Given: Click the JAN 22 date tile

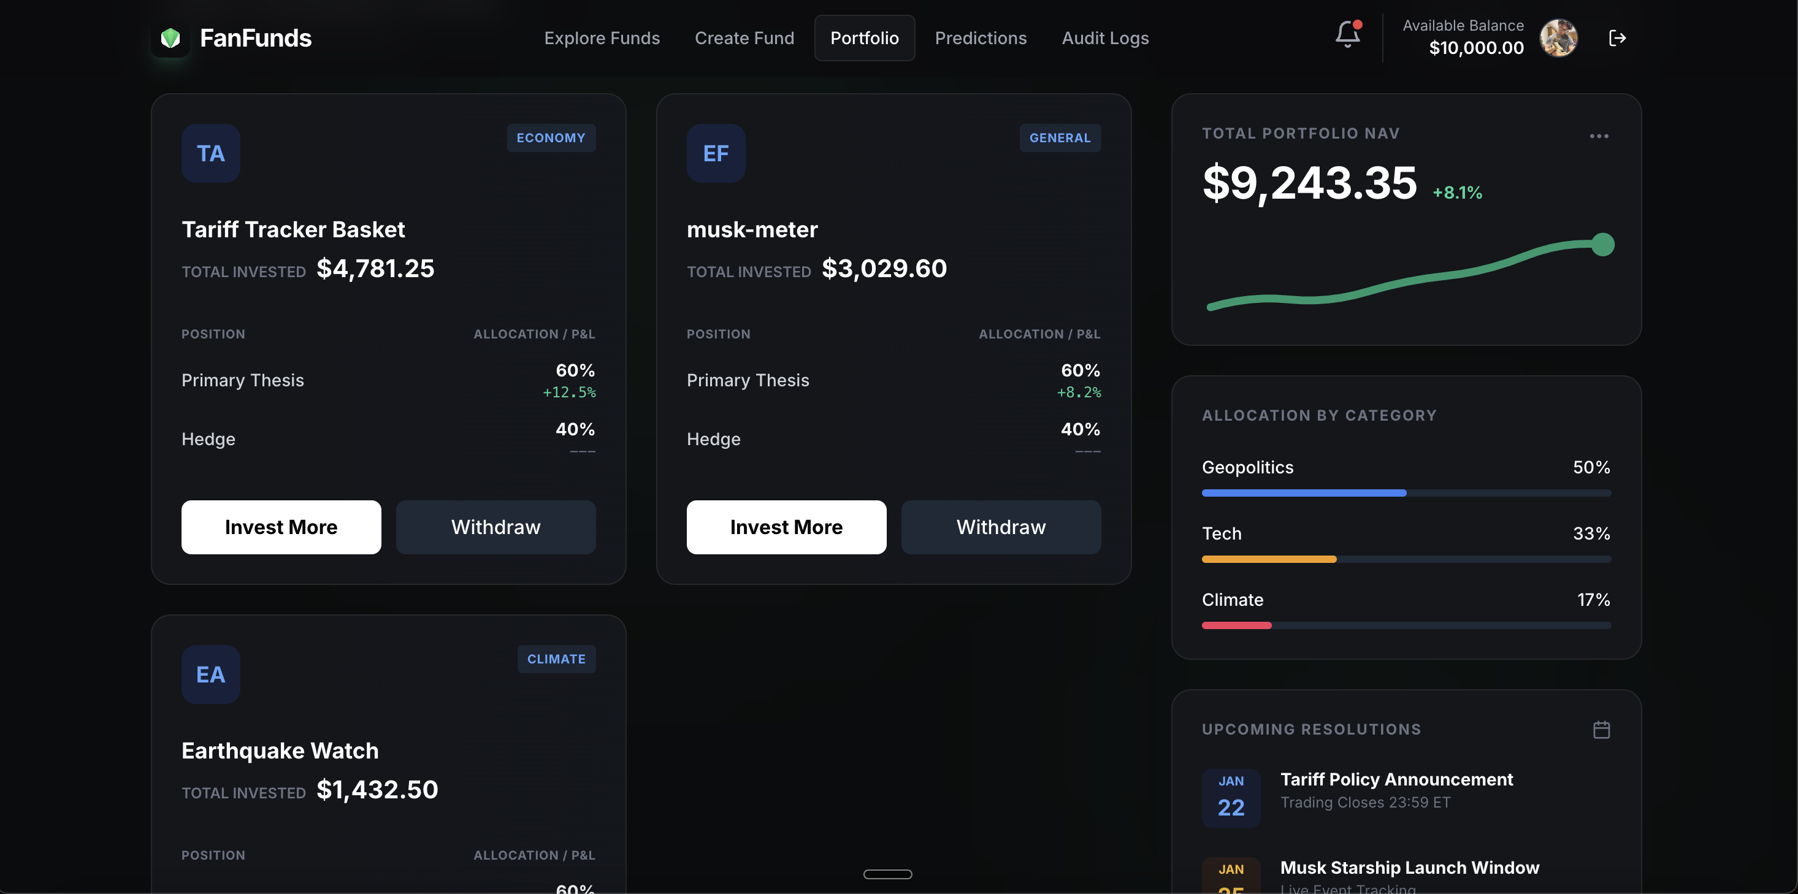Looking at the screenshot, I should (x=1231, y=798).
